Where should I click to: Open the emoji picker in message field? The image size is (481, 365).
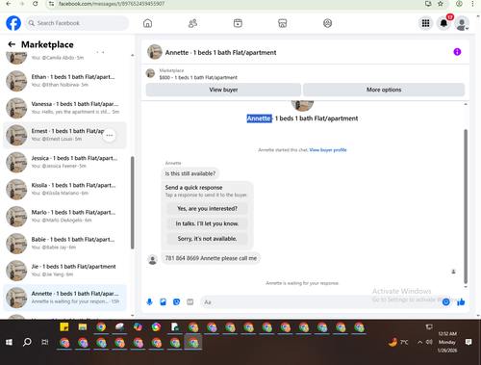click(445, 302)
